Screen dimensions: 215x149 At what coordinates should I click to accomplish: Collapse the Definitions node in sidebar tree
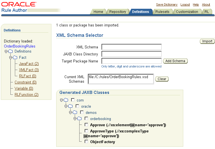pyautogui.click(x=6, y=51)
